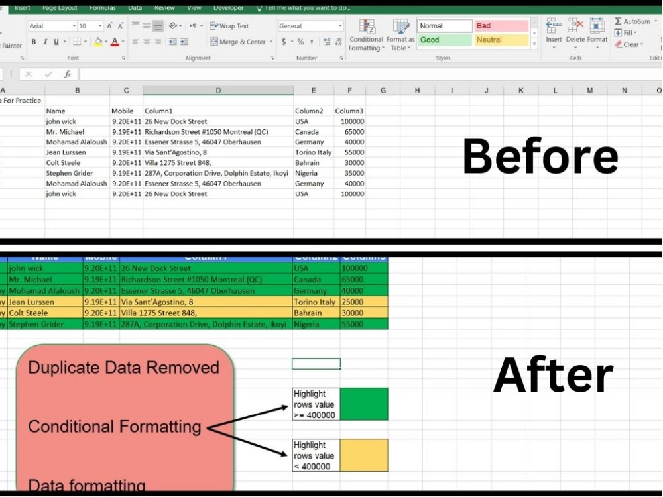Toggle Bold formatting
This screenshot has width=663, height=497.
(33, 42)
